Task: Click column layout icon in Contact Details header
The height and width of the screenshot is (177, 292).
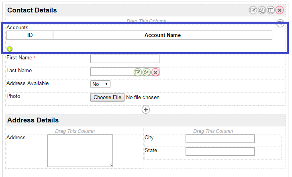Action: pyautogui.click(x=271, y=10)
